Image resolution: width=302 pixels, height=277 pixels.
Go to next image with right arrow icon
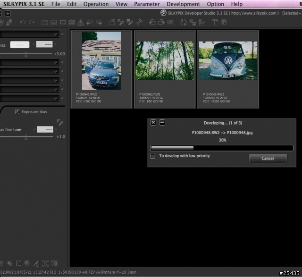click(x=99, y=22)
